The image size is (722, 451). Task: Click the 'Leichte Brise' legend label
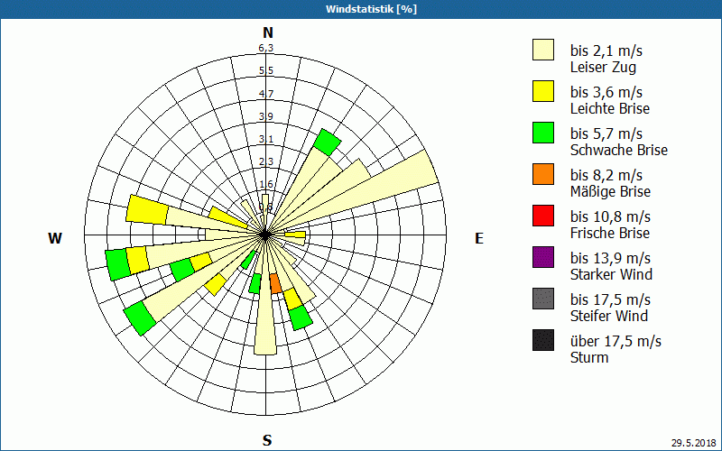coord(610,108)
